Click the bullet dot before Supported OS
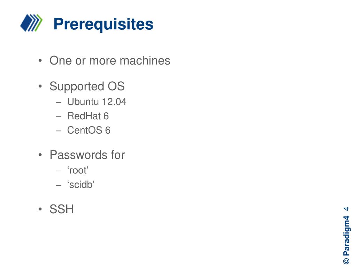The height and width of the screenshot is (268, 357). pyautogui.click(x=40, y=87)
